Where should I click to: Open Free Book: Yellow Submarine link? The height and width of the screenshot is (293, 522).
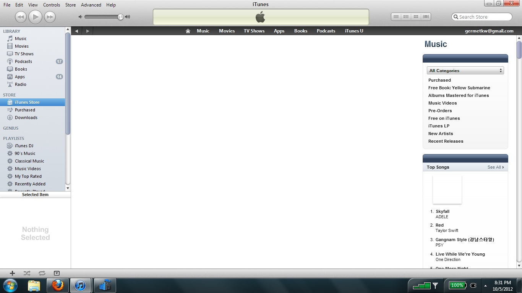[x=459, y=88]
